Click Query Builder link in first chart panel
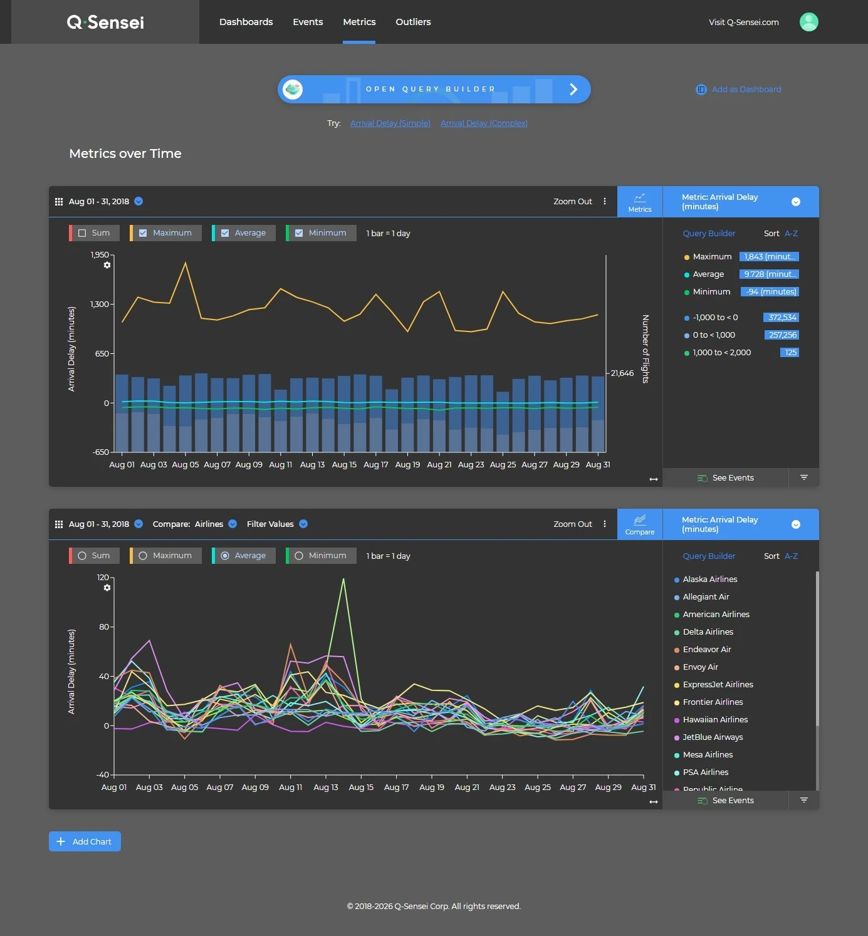This screenshot has height=936, width=868. pyautogui.click(x=709, y=234)
